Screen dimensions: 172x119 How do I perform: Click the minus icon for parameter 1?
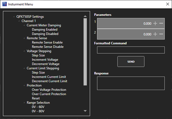[161, 23]
